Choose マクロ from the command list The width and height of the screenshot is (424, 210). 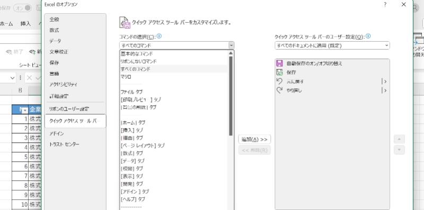[174, 77]
